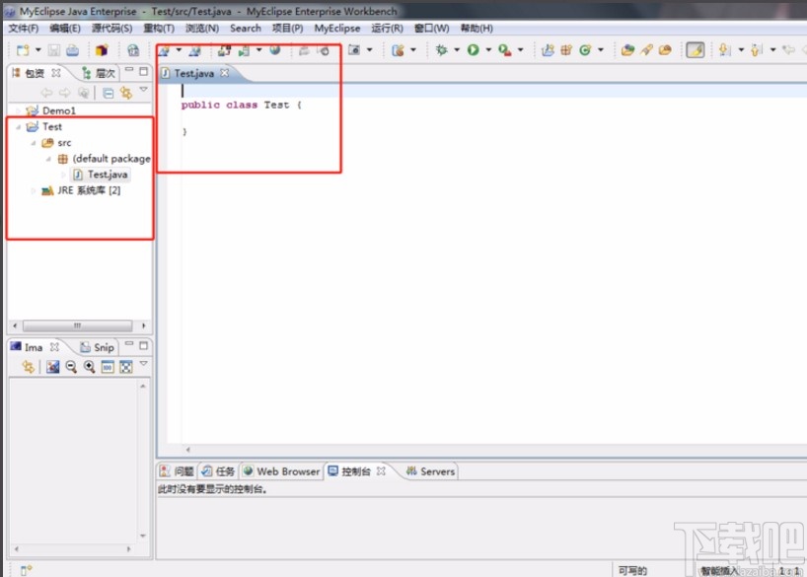The width and height of the screenshot is (807, 577).
Task: Click the Print toolbar icon
Action: pos(73,50)
